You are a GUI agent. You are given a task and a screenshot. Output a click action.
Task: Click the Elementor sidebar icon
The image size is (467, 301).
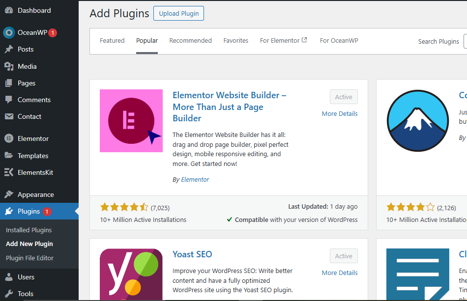(x=9, y=138)
